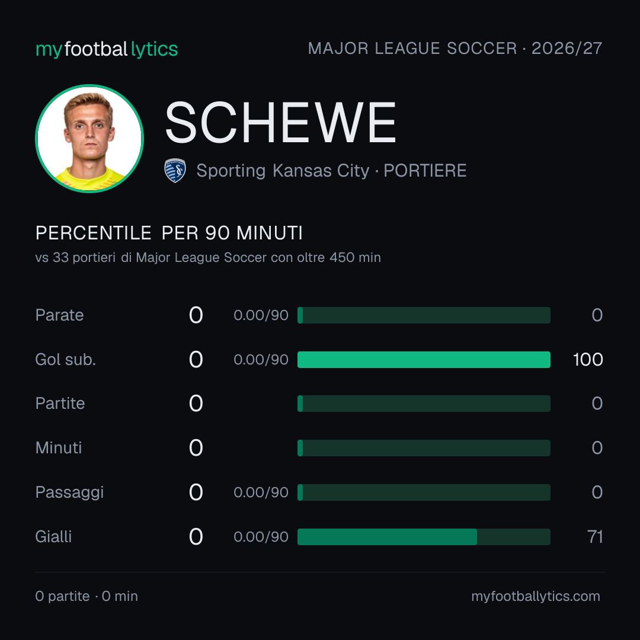Select the vs 33 portieri comparison subtitle
This screenshot has height=640, width=640.
[x=208, y=258]
